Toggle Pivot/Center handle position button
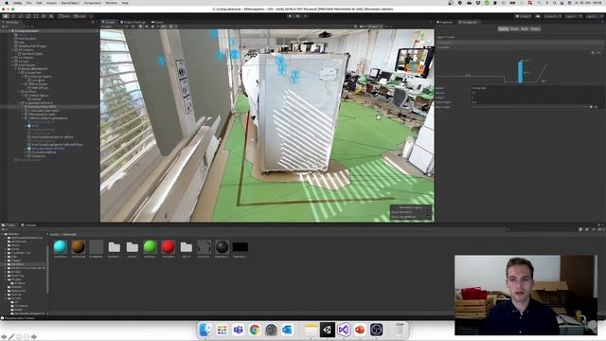Image resolution: width=606 pixels, height=341 pixels. click(64, 16)
